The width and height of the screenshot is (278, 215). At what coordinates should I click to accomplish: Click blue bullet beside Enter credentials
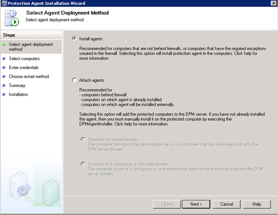pos(4,68)
